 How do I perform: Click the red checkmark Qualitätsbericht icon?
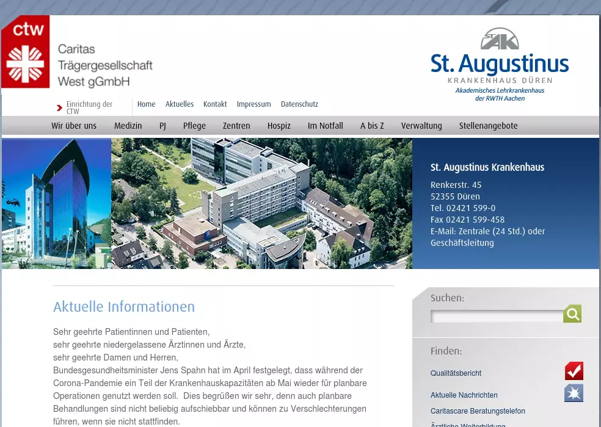[574, 371]
